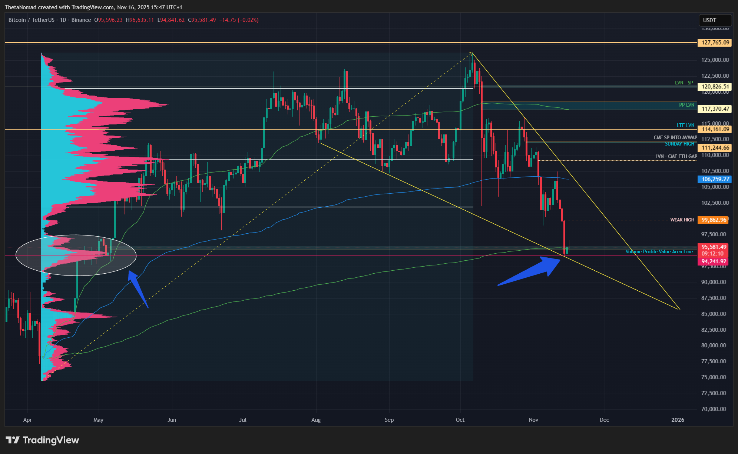Select the 127,765.09 price label
Viewport: 738px width, 454px height.
tap(715, 43)
